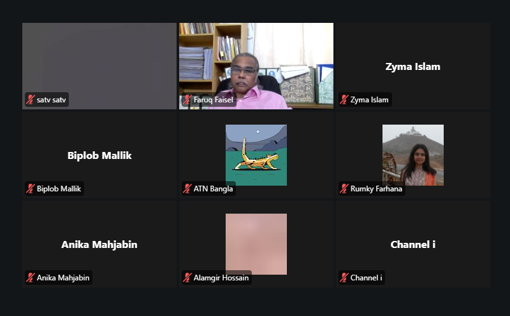Screen dimensions: 510x316
Task: Click the large Channel i name text
Action: coord(412,244)
